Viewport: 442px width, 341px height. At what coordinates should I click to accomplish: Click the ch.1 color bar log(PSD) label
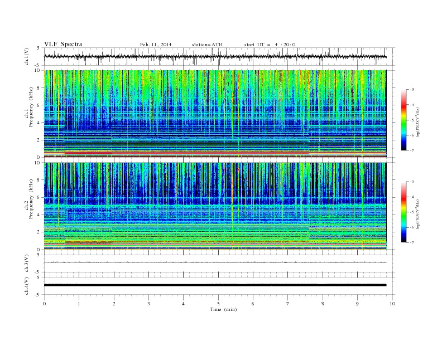417,122
